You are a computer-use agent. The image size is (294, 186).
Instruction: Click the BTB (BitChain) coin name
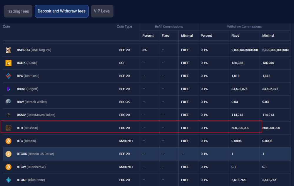[27, 128]
